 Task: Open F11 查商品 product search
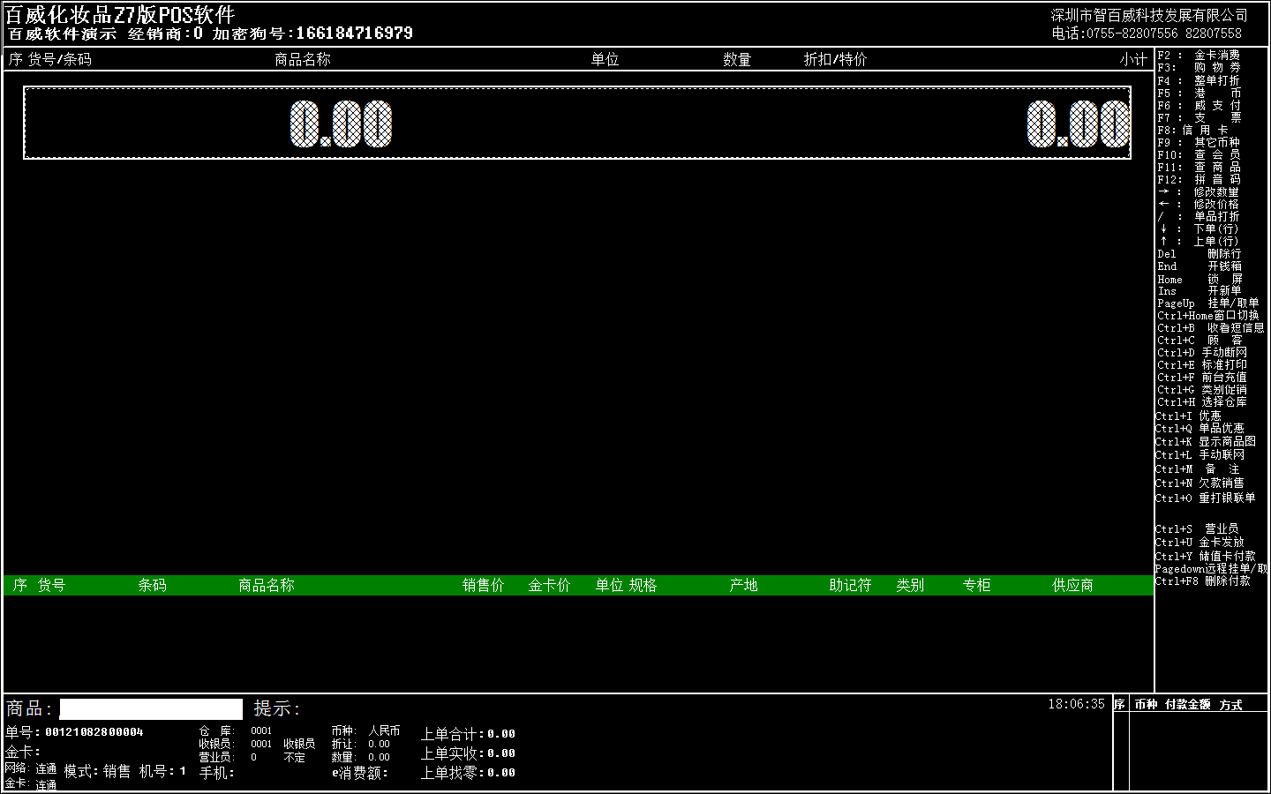coord(1199,167)
